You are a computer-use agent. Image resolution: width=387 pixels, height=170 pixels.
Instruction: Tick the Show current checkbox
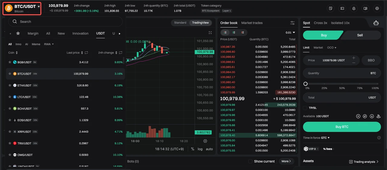[x=250, y=161]
